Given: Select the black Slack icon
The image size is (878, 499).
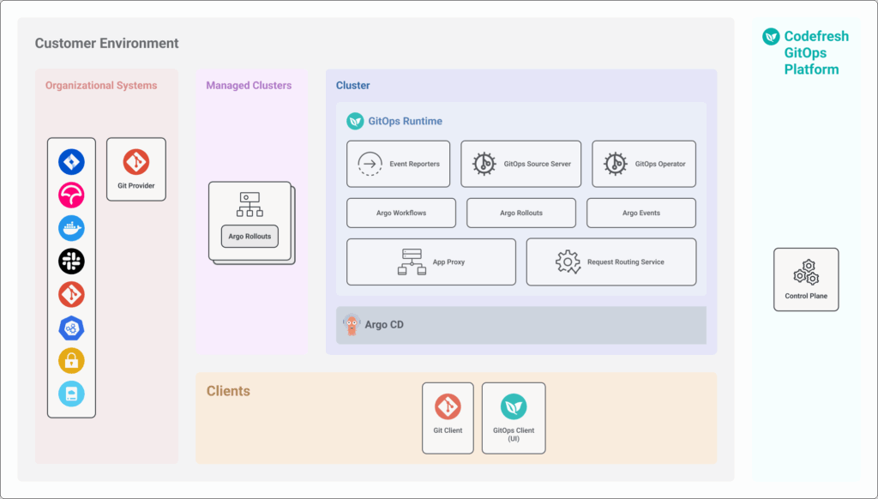Looking at the screenshot, I should coord(71,262).
